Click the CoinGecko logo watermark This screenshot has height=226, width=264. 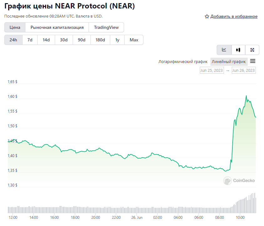(x=239, y=181)
